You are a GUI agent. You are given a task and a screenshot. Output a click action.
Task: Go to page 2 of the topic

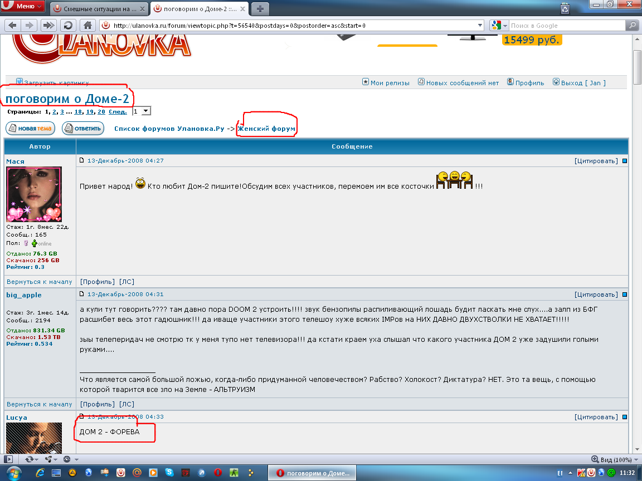[x=55, y=112]
